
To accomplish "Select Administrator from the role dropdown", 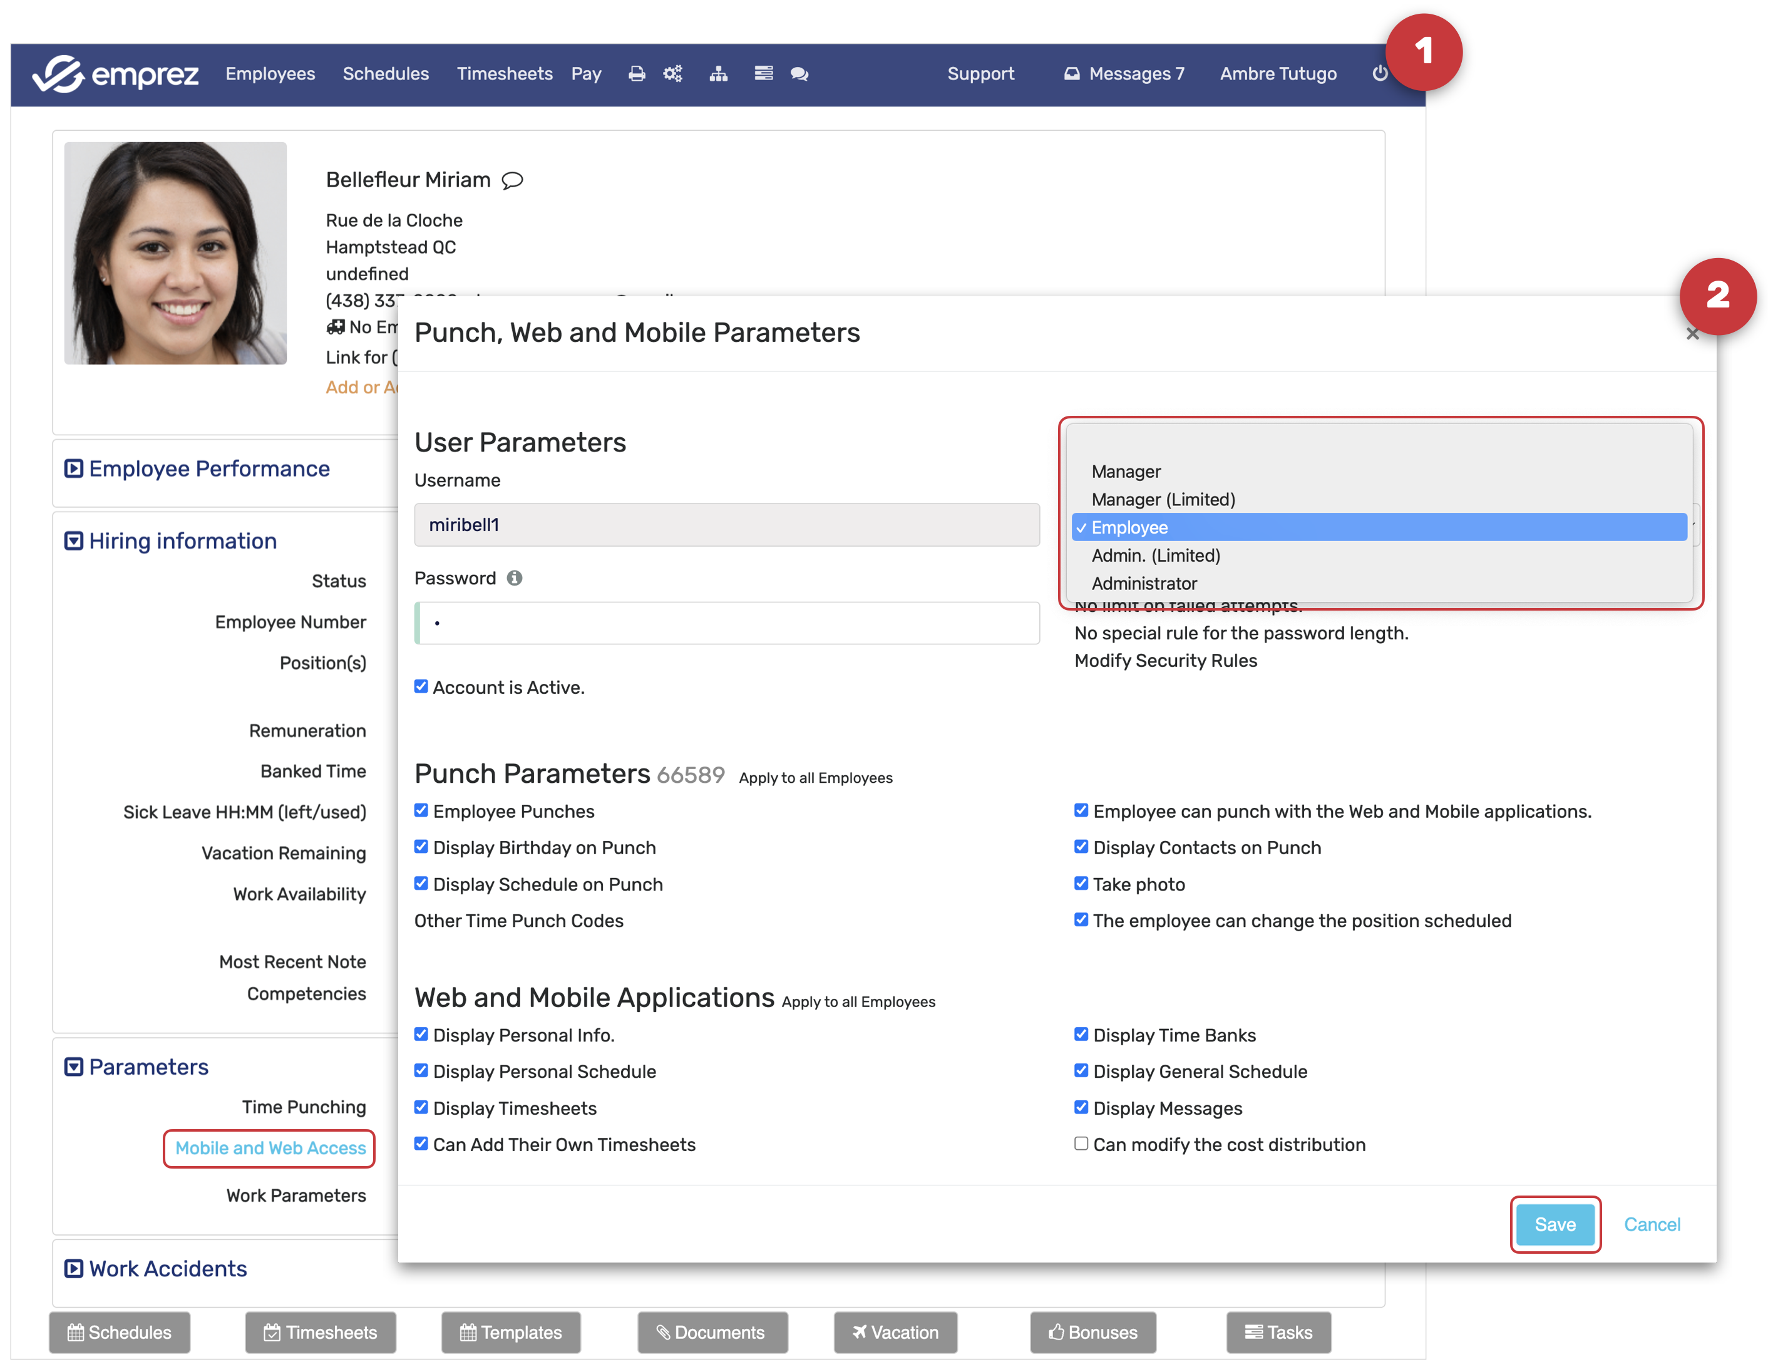I will 1144,584.
